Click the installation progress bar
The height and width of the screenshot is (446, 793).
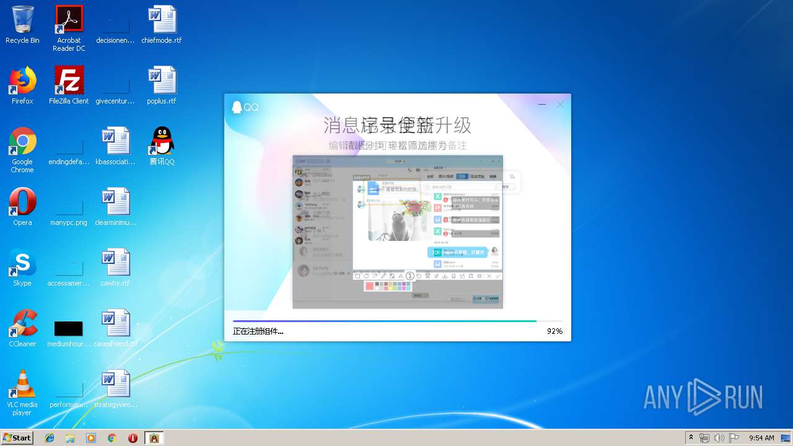[398, 321]
